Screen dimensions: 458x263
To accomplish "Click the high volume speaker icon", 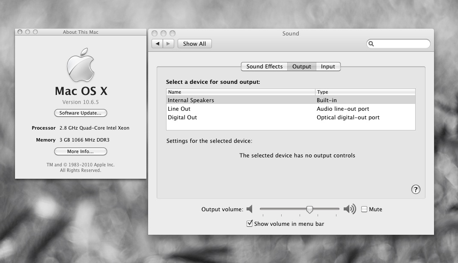I will [350, 209].
